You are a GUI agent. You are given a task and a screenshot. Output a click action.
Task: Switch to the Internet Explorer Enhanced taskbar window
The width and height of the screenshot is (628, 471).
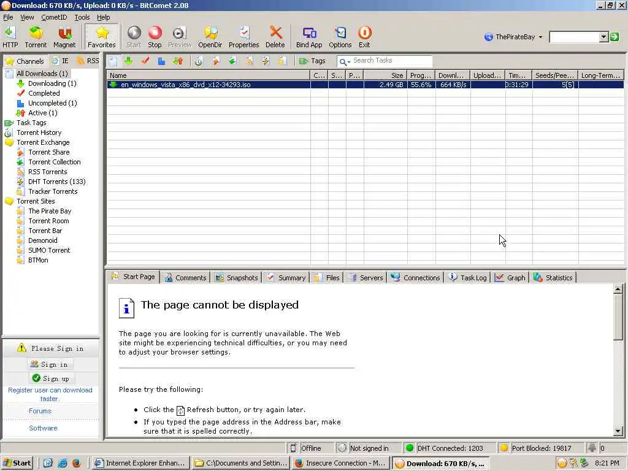(x=140, y=463)
